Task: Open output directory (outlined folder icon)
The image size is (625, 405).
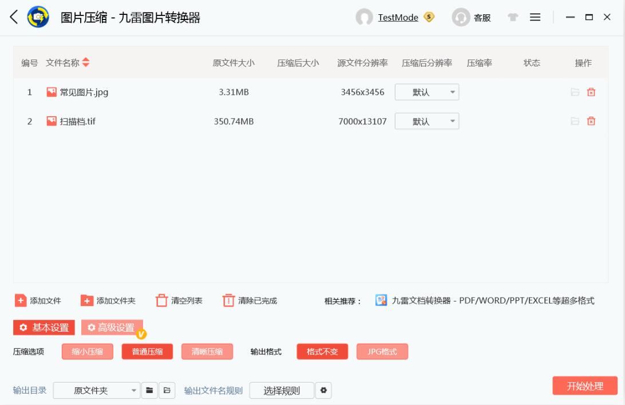Action: pos(167,390)
